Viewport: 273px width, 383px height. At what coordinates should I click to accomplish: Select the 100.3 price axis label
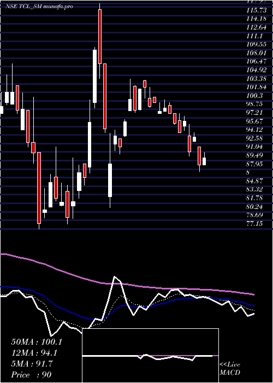click(255, 96)
